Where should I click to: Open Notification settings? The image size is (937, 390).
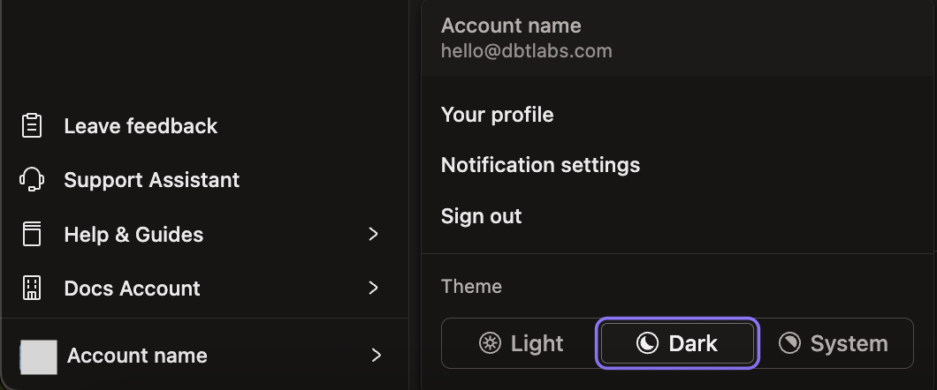[540, 165]
